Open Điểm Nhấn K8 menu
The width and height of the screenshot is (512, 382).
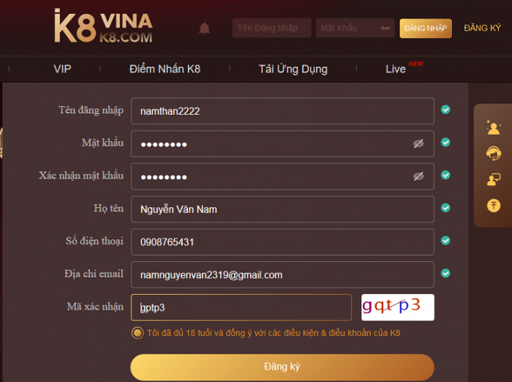click(x=165, y=69)
